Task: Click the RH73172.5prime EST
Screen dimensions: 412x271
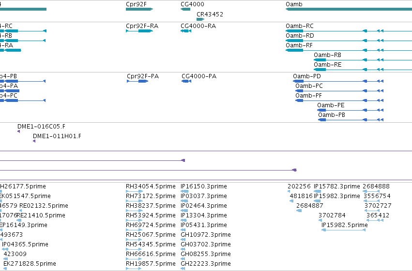Action: [x=134, y=201]
